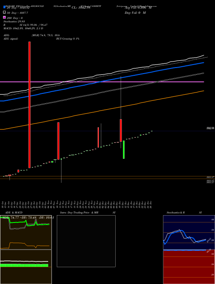
Task: Click the 'BUY Growing @ 1%' signal text
Action: (x=68, y=39)
